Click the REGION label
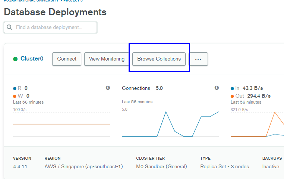 pyautogui.click(x=53, y=158)
